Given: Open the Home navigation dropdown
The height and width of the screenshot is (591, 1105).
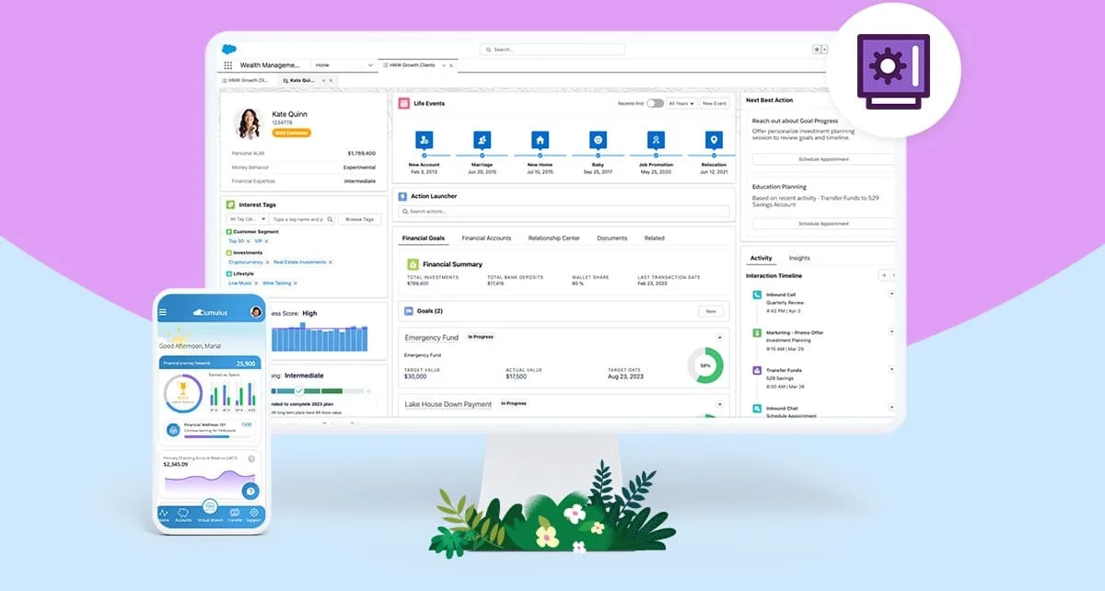Looking at the screenshot, I should (370, 65).
